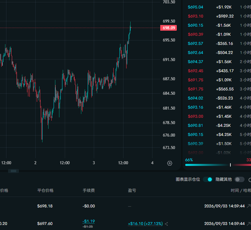Image resolution: width=251 pixels, height=230 pixels.
Task: Click trade amount +$565.55
Action: point(225,89)
